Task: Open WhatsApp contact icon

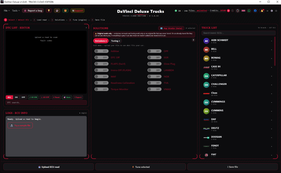Action: pyautogui.click(x=249, y=11)
